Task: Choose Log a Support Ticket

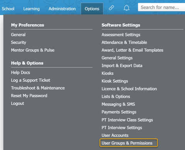Action: [30, 80]
